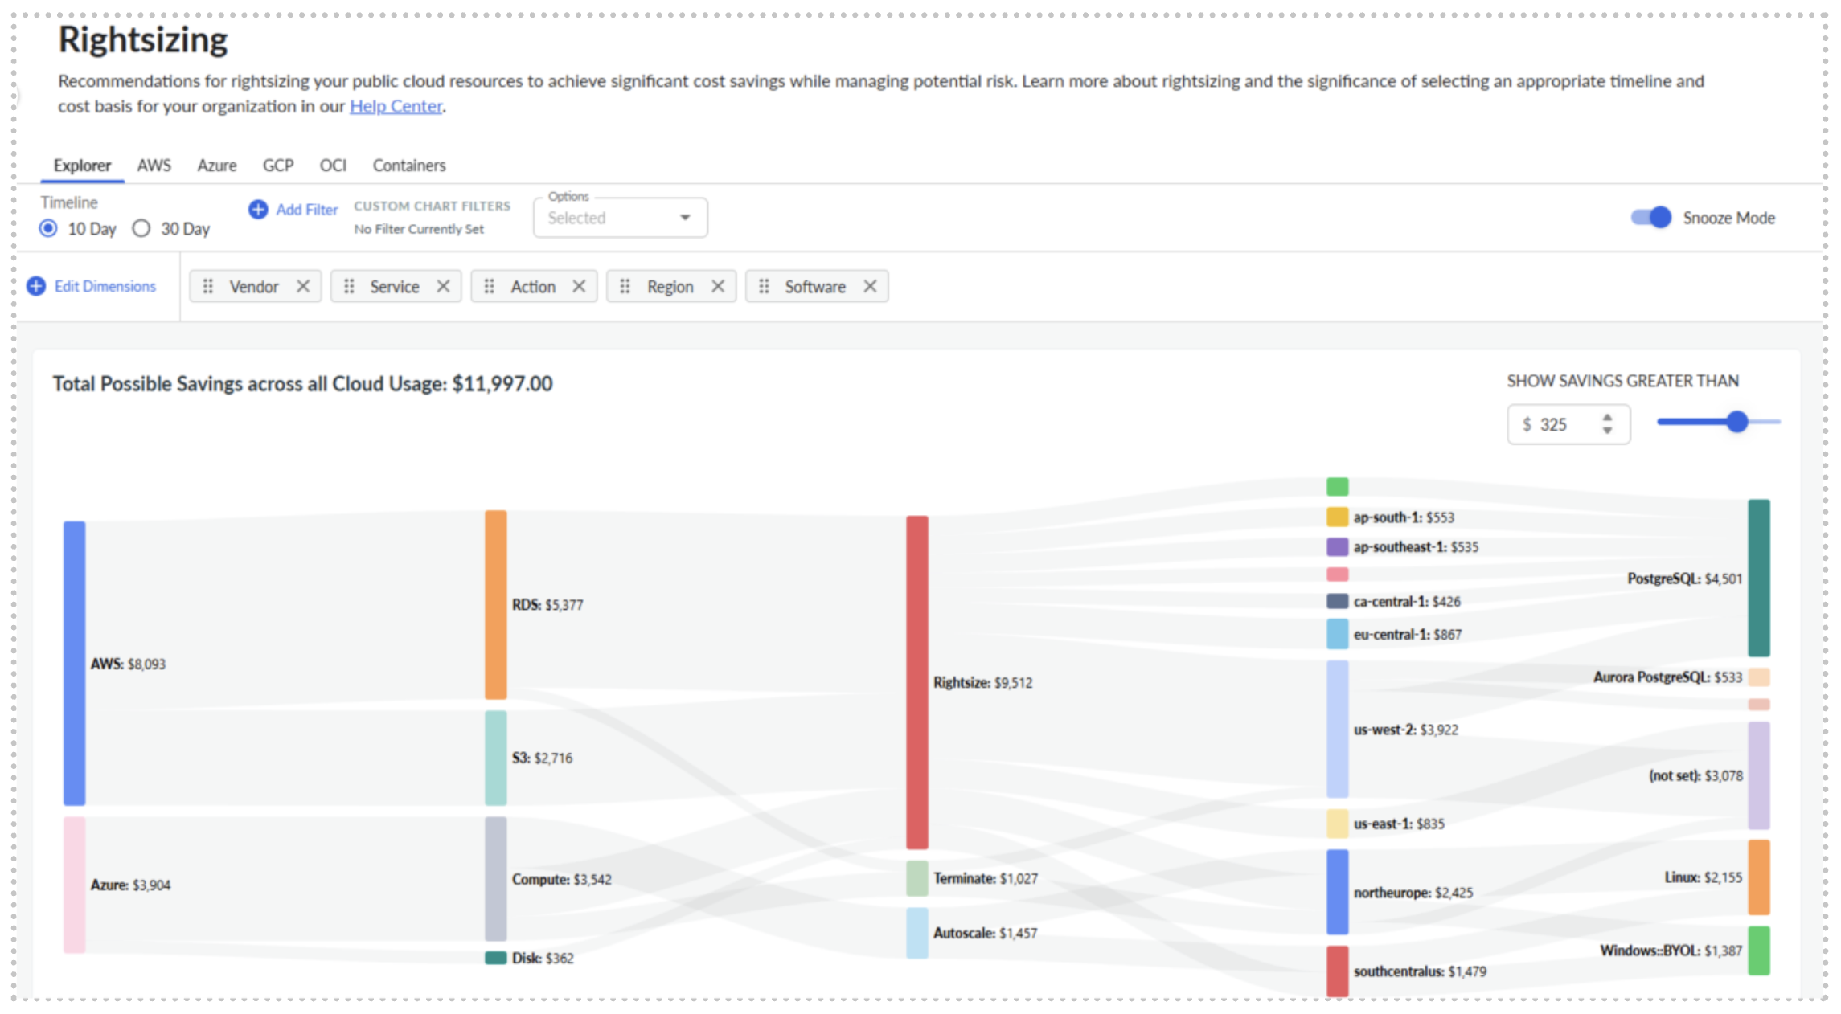Click the drag handle on the Service dimension
The image size is (1841, 1014).
tap(348, 286)
